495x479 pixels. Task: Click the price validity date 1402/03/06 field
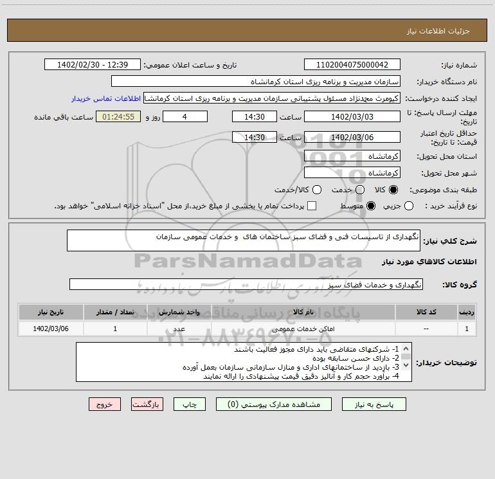pyautogui.click(x=352, y=137)
